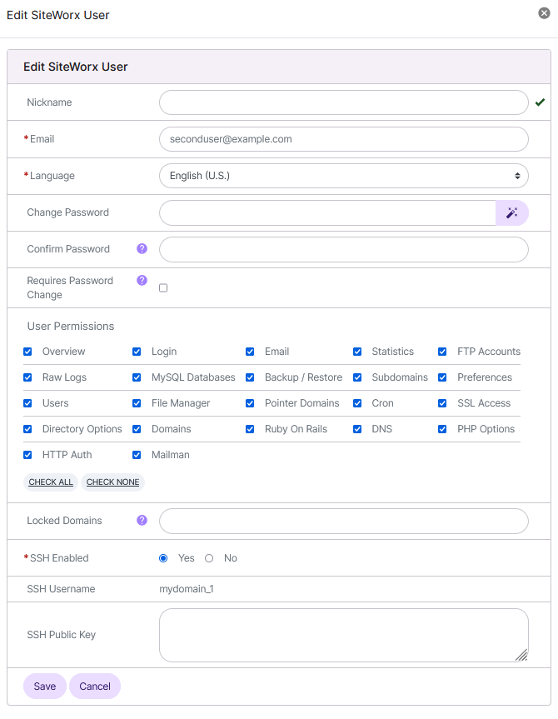The width and height of the screenshot is (558, 719).
Task: Uncheck the Ruby On Rails permission
Action: point(250,429)
